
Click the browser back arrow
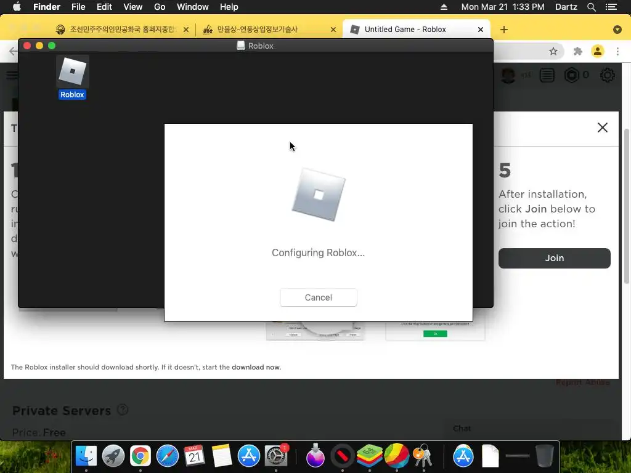[13, 51]
